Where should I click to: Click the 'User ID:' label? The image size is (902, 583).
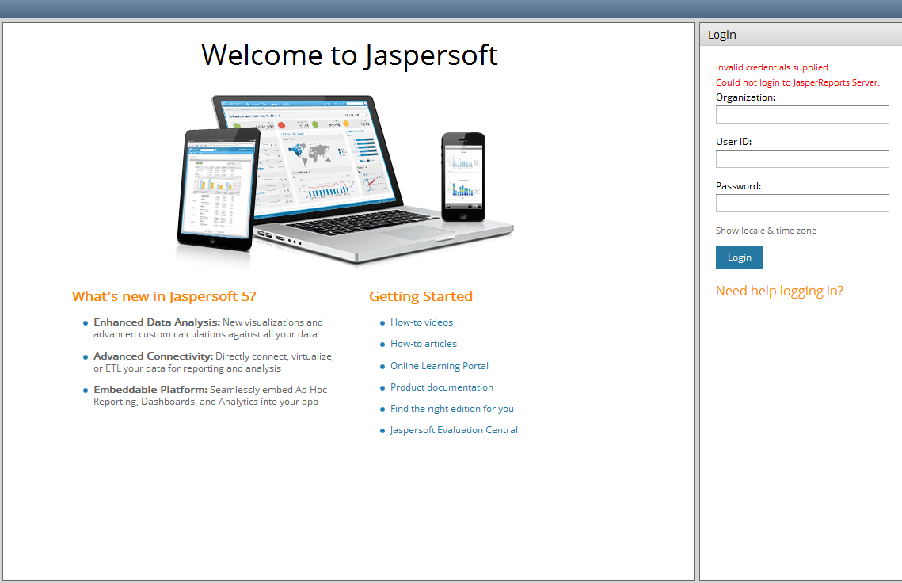(733, 142)
